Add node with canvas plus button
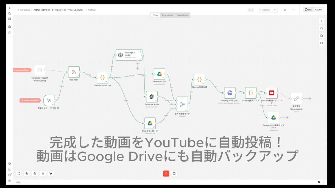Screen dimensions: 335x188 coord(322,21)
